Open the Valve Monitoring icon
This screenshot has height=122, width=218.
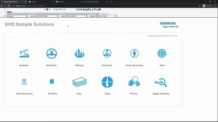click(24, 82)
